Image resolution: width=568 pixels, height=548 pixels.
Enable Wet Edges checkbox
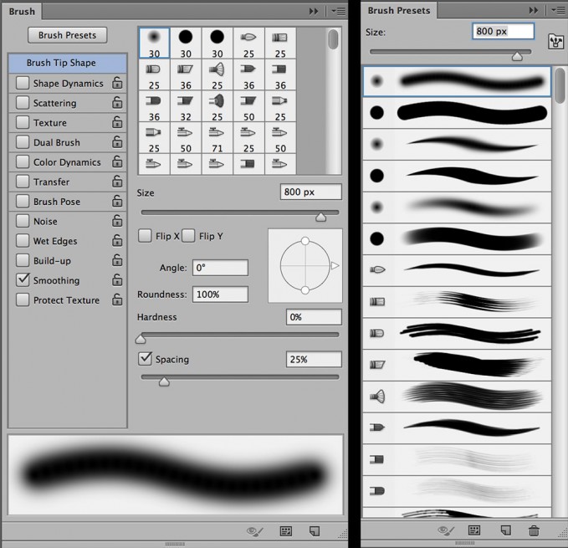coord(23,240)
